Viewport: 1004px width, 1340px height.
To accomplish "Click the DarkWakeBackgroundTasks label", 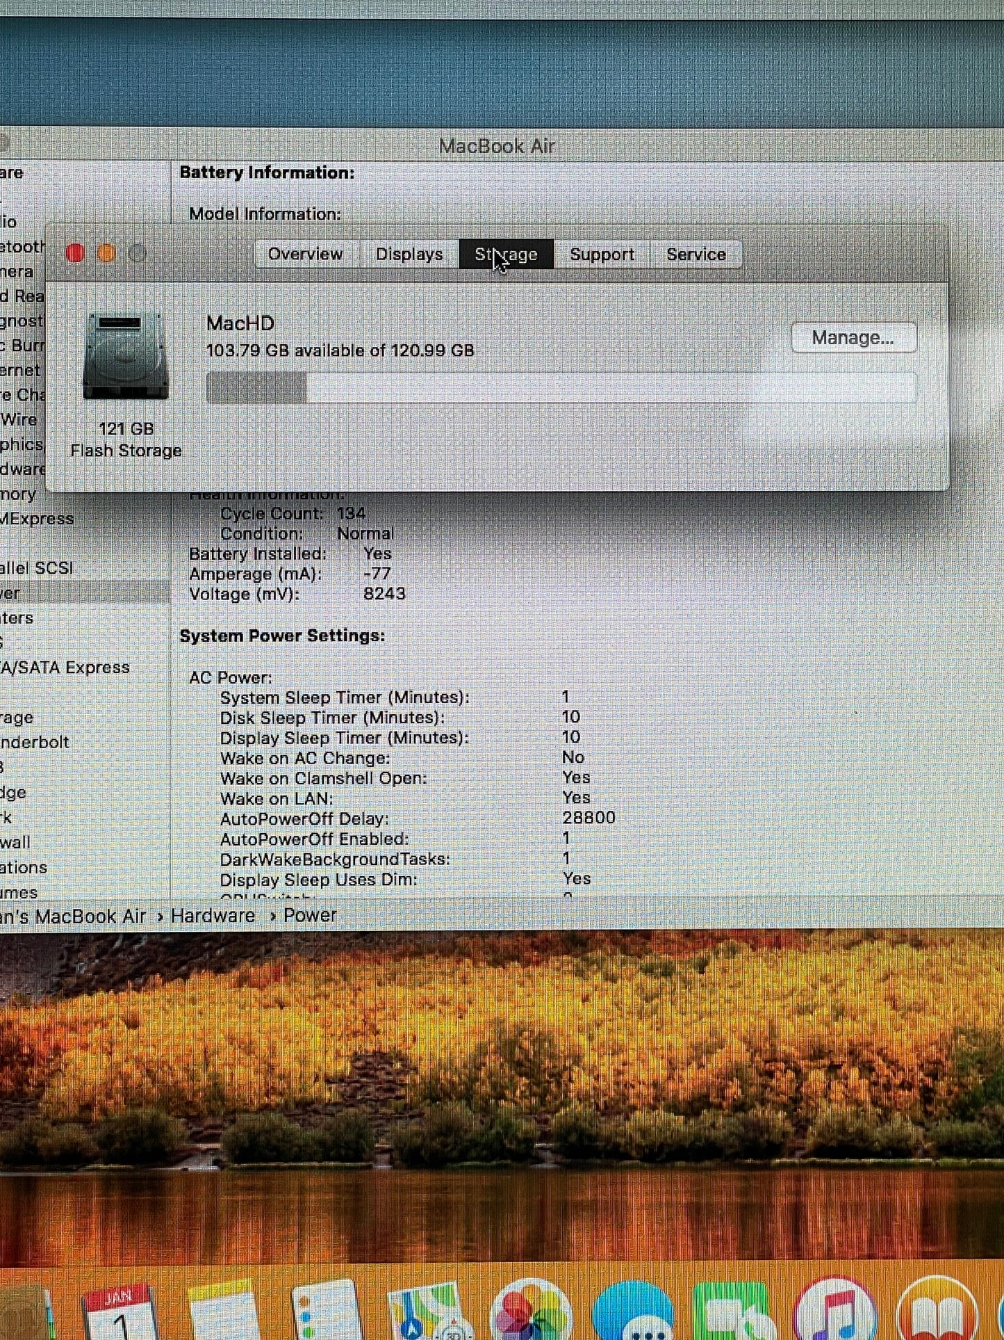I will pyautogui.click(x=335, y=859).
